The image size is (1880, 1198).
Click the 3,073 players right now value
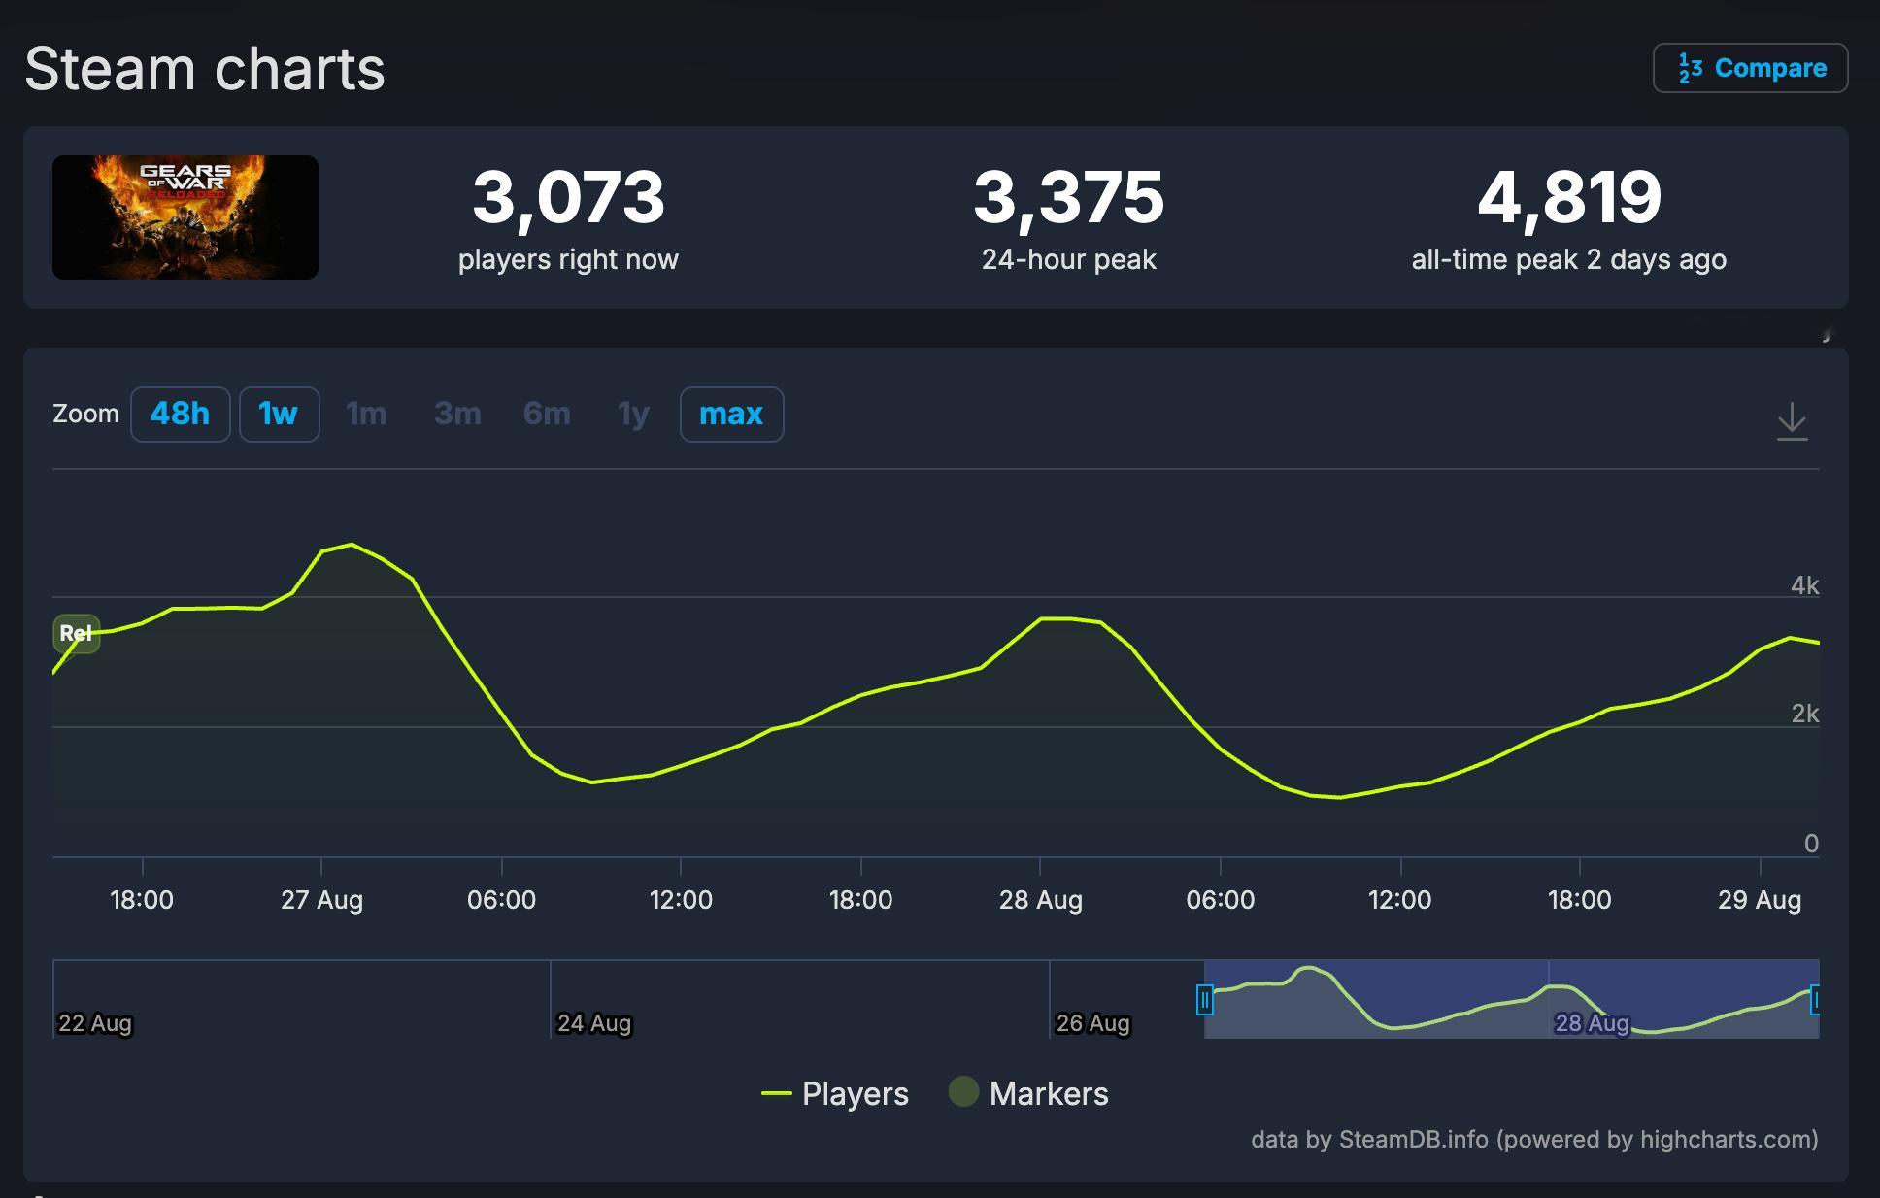[568, 197]
